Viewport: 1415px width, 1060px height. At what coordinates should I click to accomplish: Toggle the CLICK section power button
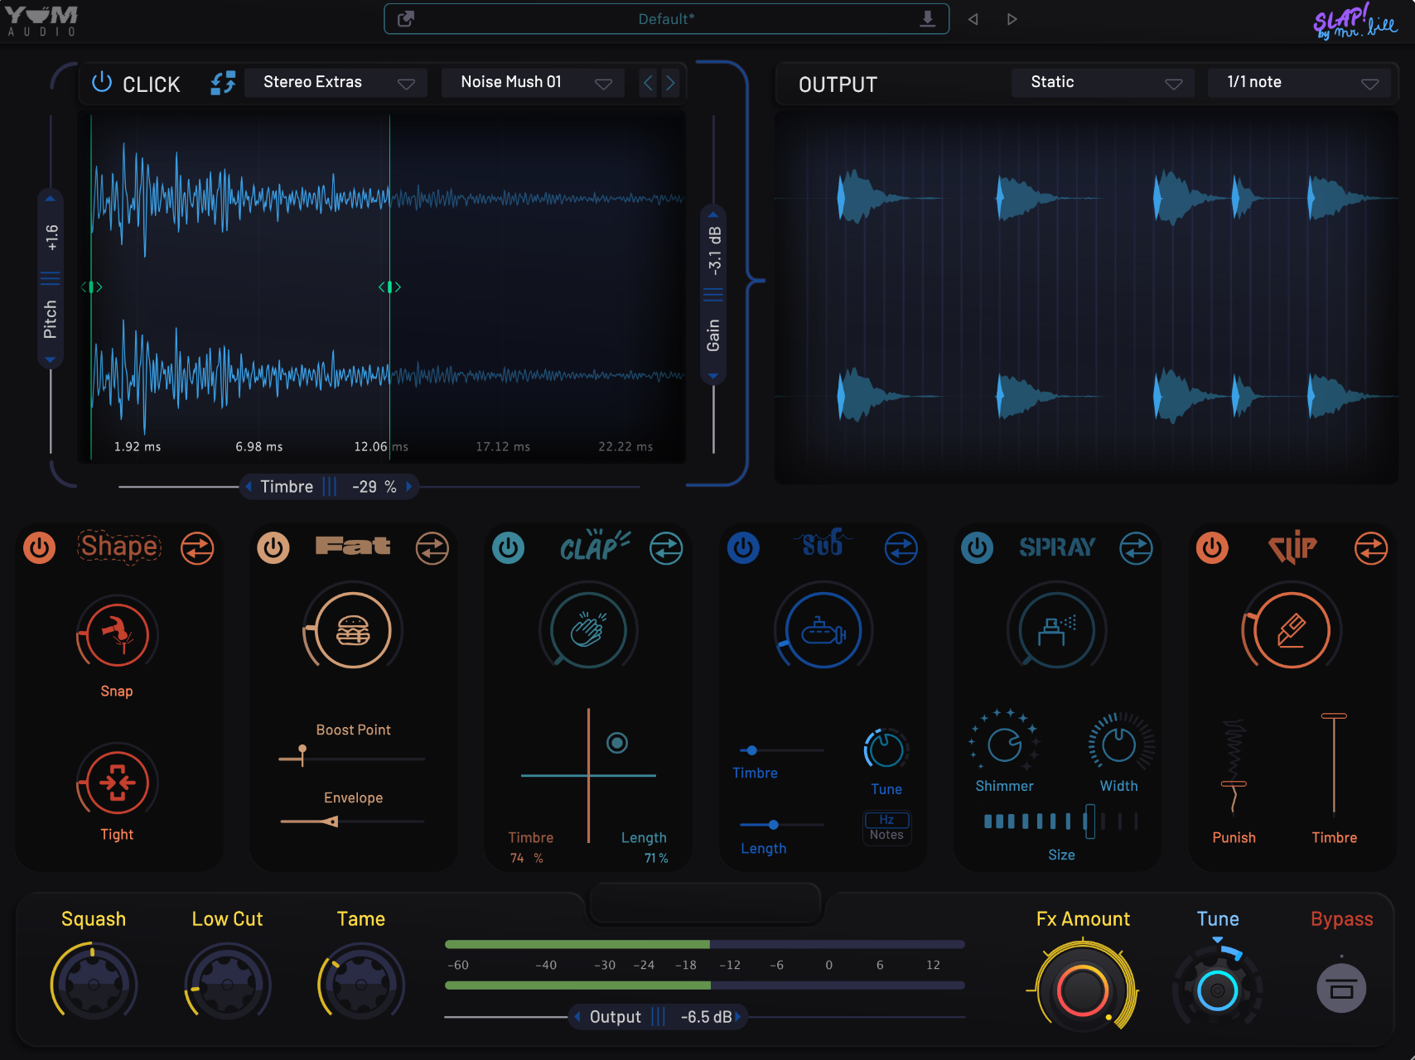tap(102, 83)
